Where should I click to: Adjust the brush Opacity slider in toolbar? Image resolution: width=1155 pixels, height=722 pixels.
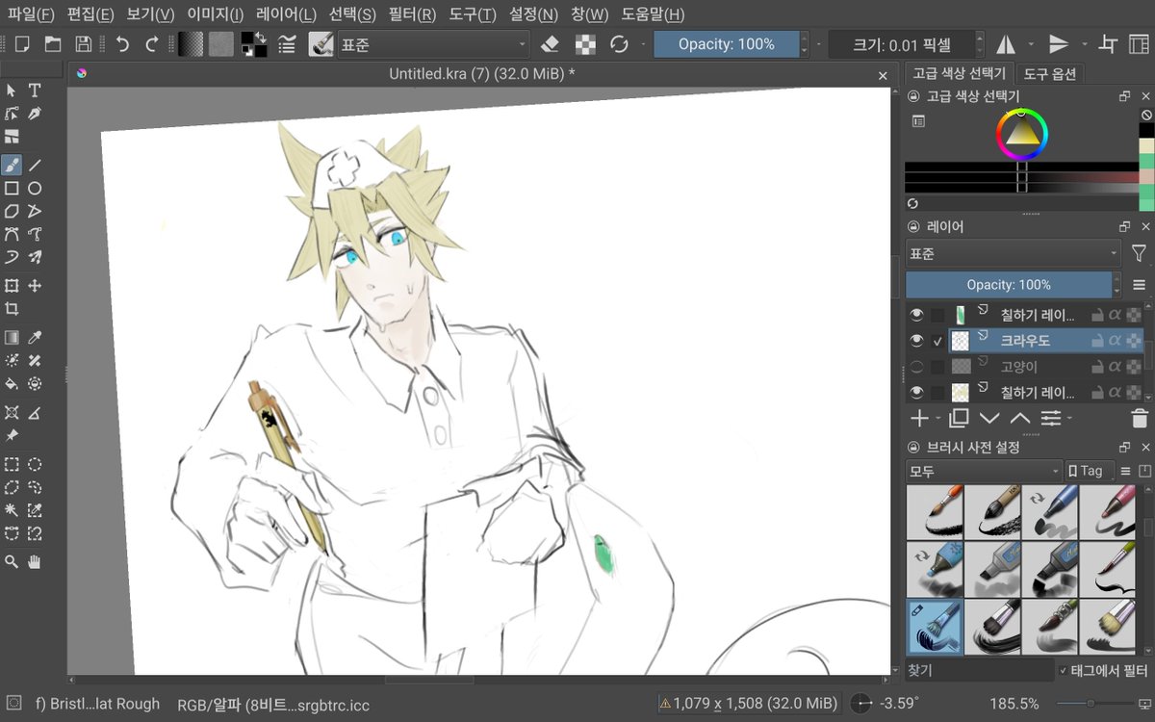coord(726,44)
